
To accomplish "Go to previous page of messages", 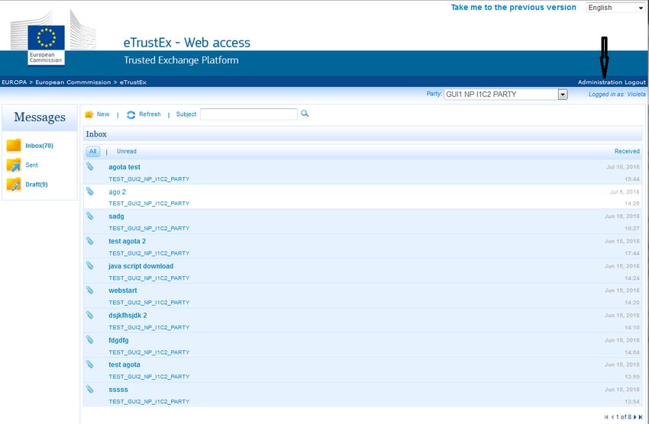I will pyautogui.click(x=612, y=417).
